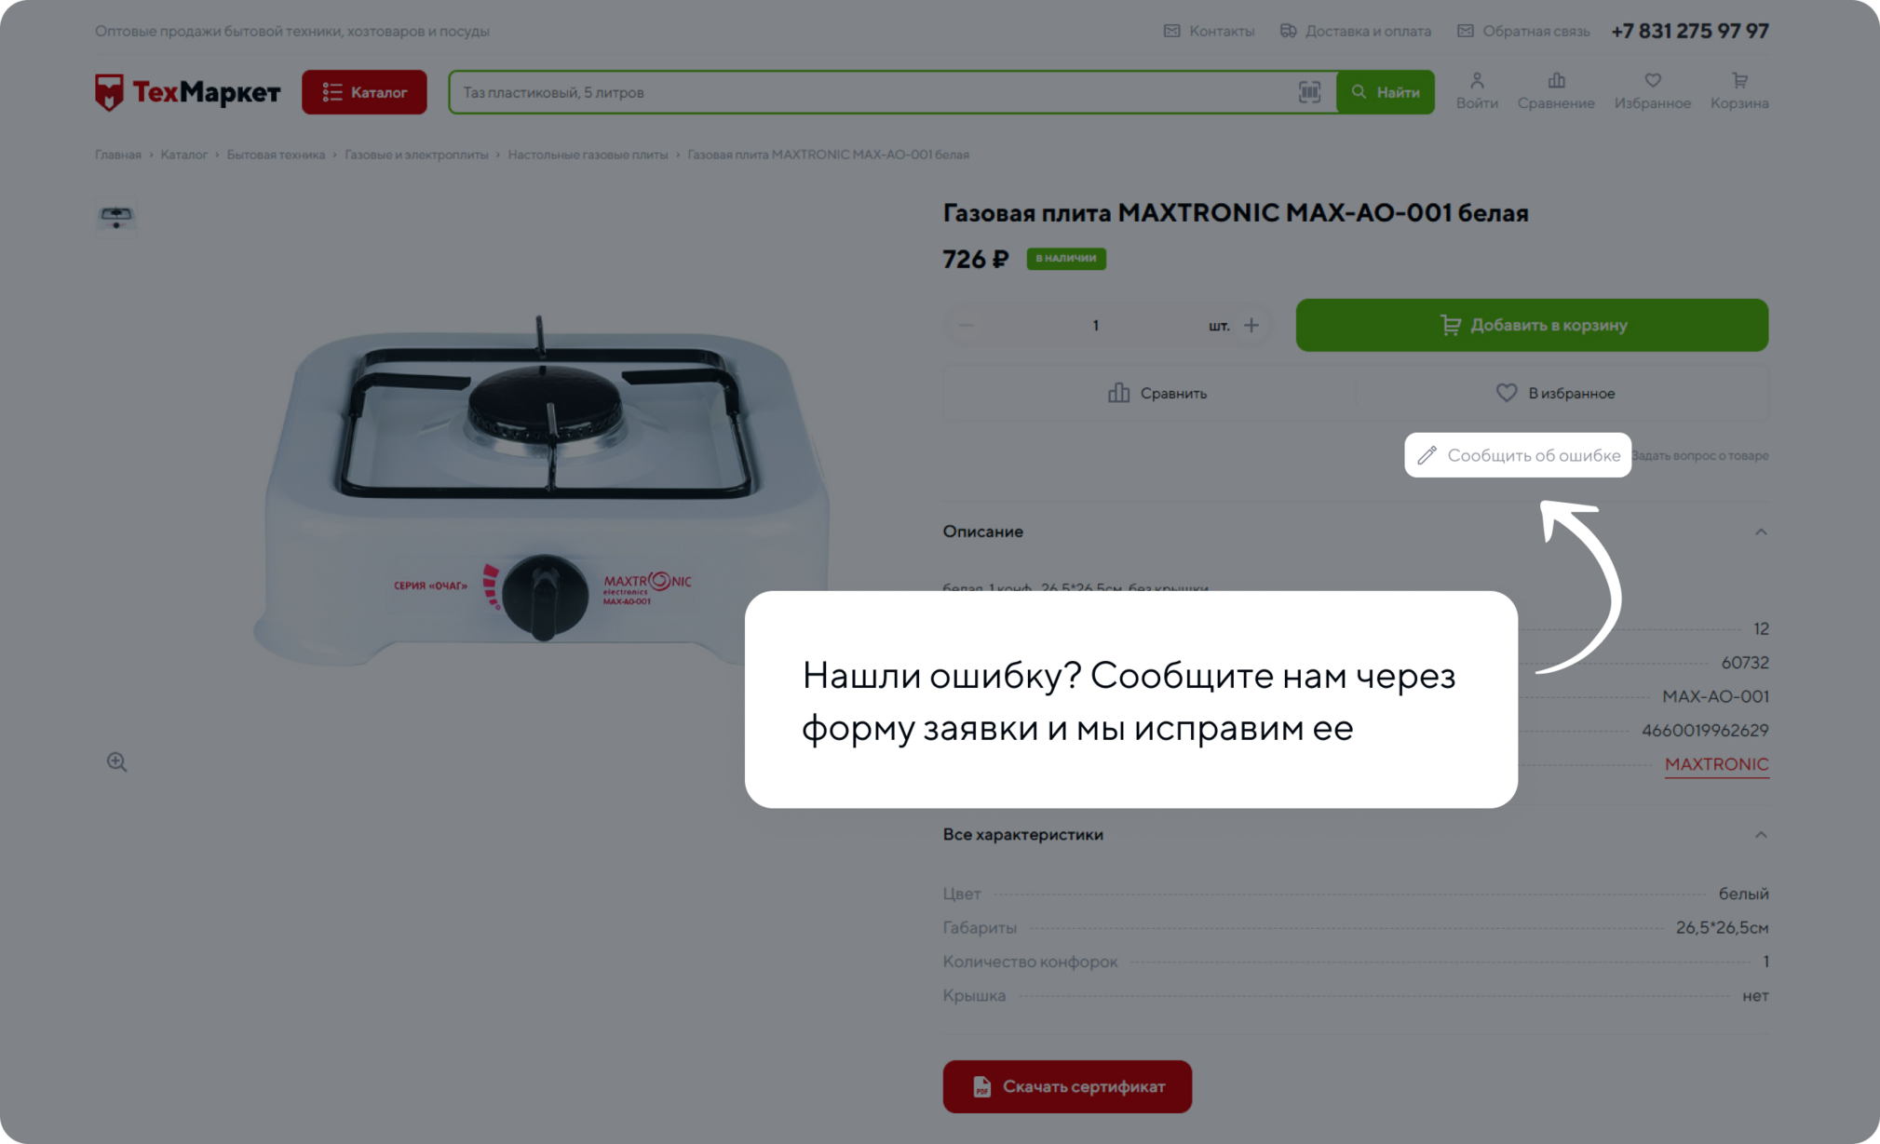Go to Каталог breadcrumb

click(x=183, y=155)
